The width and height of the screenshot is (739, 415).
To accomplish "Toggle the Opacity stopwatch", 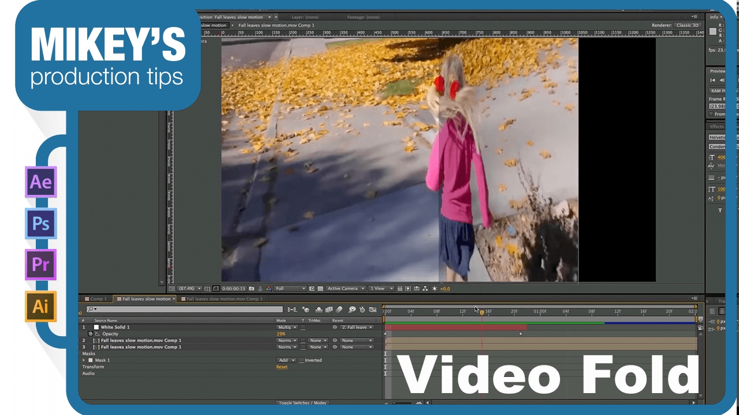I will [x=91, y=334].
